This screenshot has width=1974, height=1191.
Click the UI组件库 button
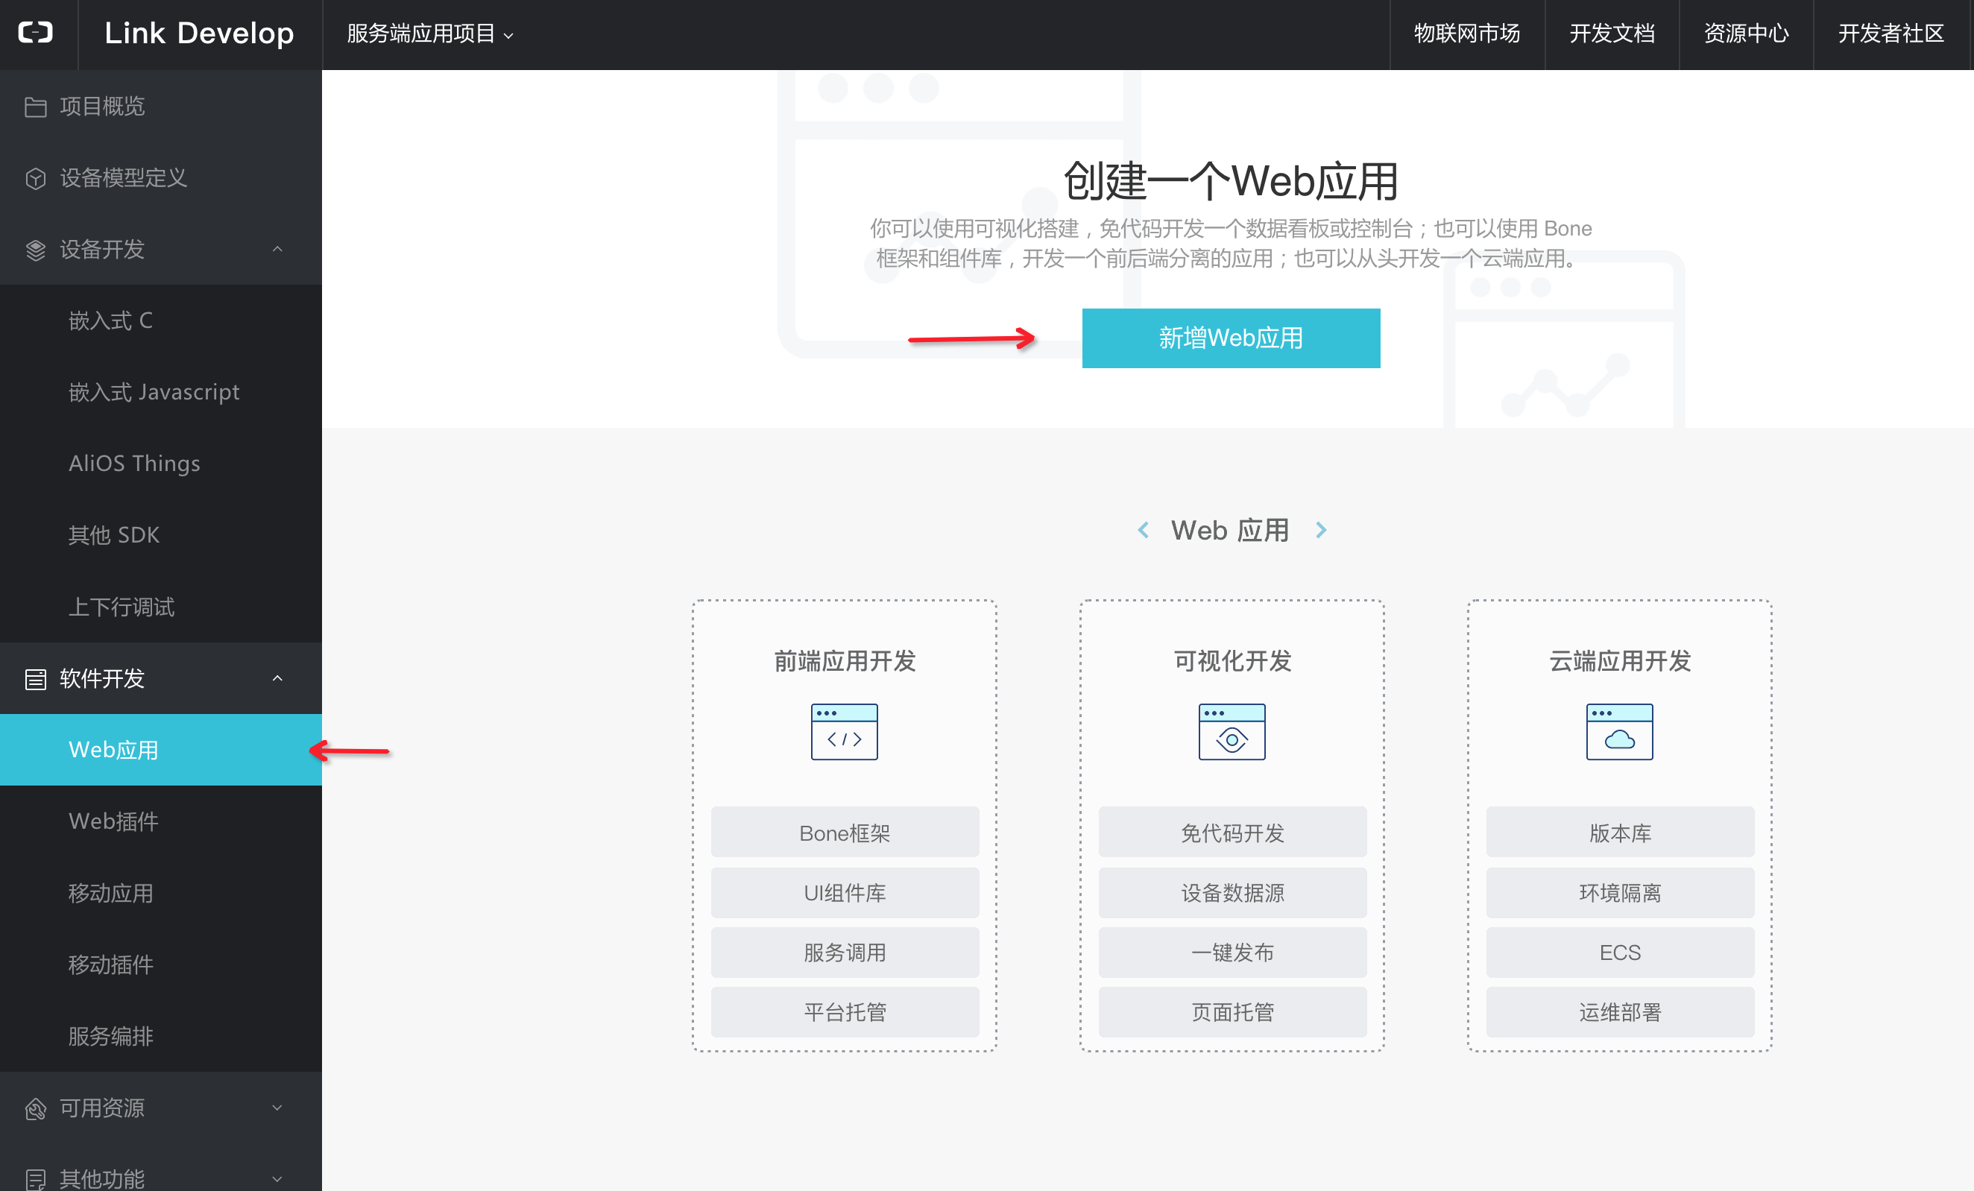click(x=845, y=893)
